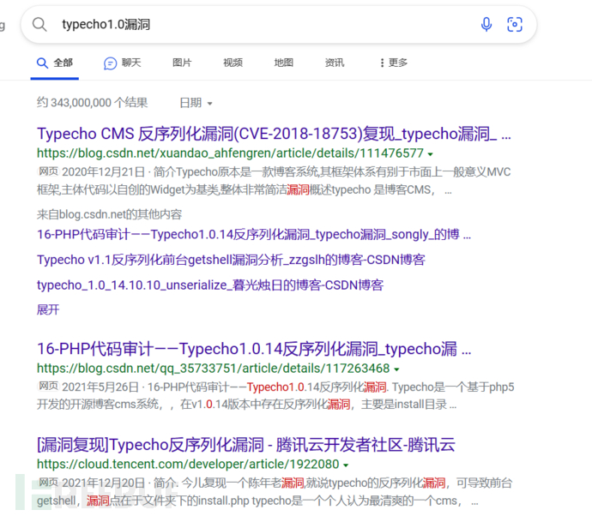Viewport: 592px width, 516px height.
Task: Open Typecho CMS 反序列化漏洞 CVE-2018-18753 result
Action: pyautogui.click(x=274, y=134)
